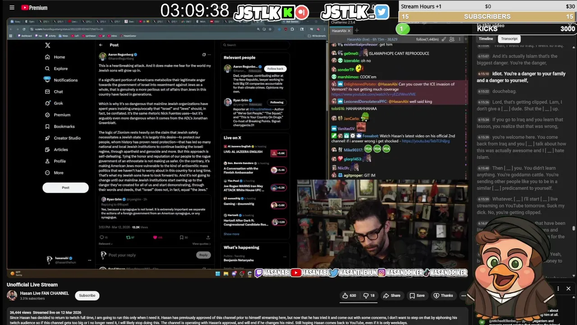Image resolution: width=577 pixels, height=325 pixels.
Task: Open Bookmarks in streamed X sidebar
Action: [x=60, y=126]
